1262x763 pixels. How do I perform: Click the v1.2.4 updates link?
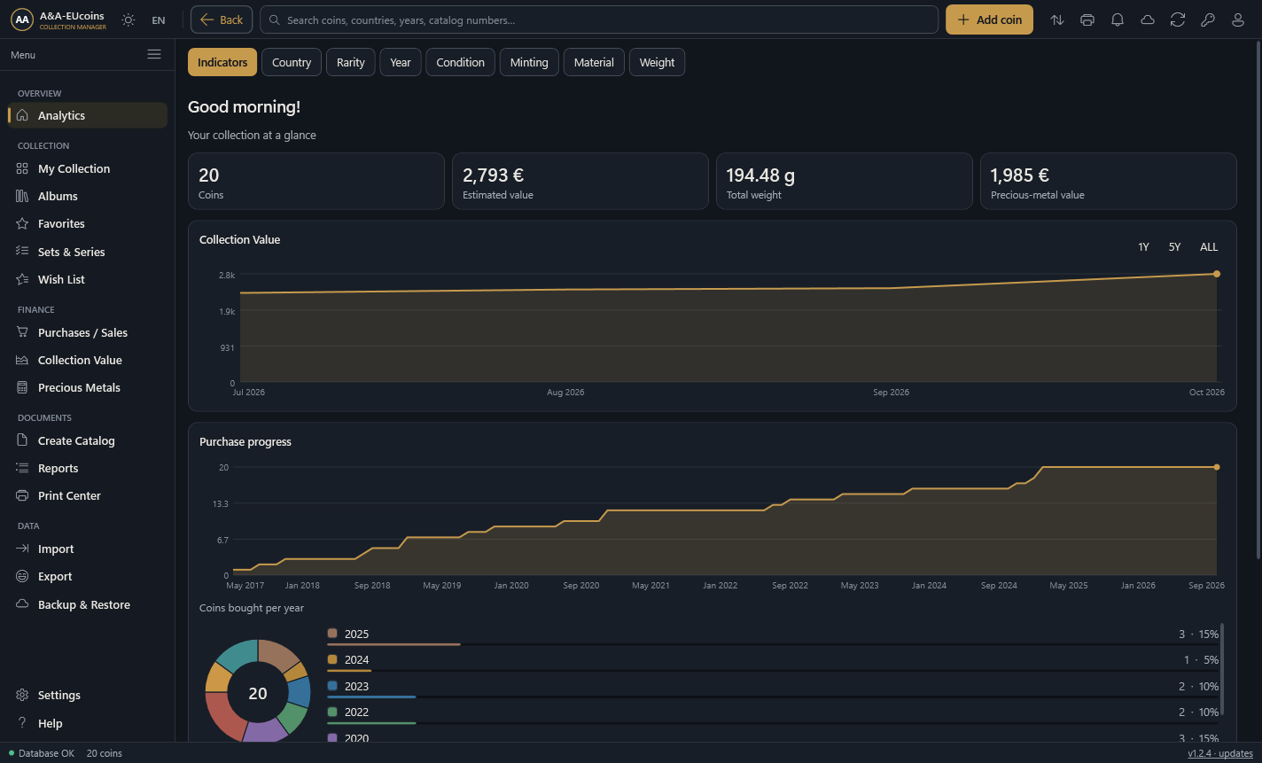pyautogui.click(x=1220, y=753)
